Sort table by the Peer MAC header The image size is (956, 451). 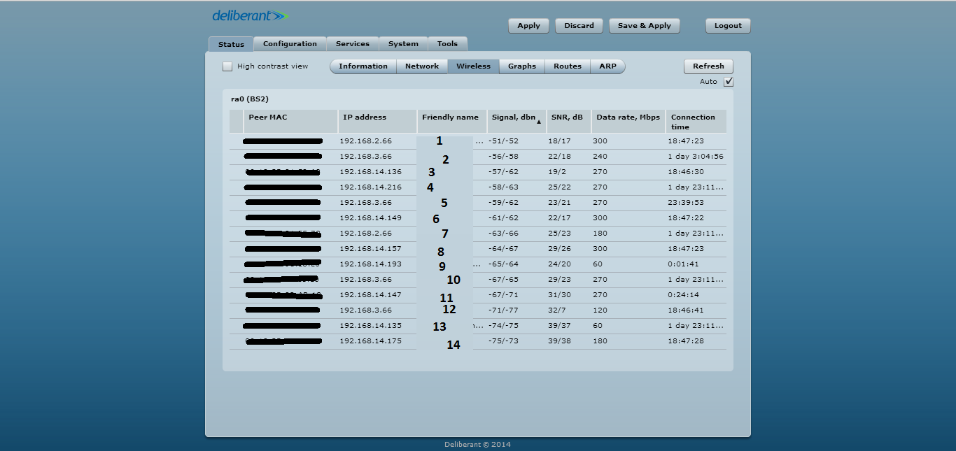coord(268,117)
